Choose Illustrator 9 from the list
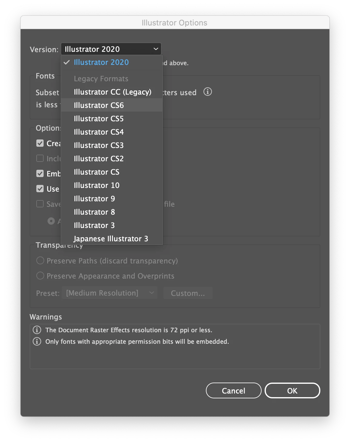Screen dimensions: 350x442 click(x=112, y=199)
